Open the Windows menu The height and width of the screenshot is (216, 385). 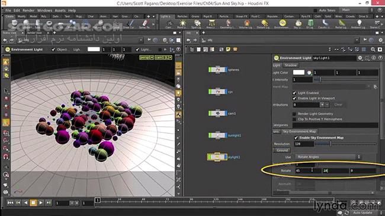(x=44, y=11)
